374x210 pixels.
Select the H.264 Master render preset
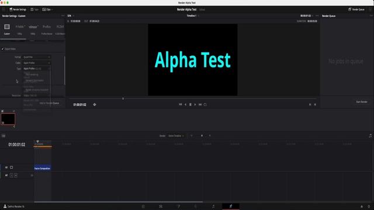[x=60, y=29]
